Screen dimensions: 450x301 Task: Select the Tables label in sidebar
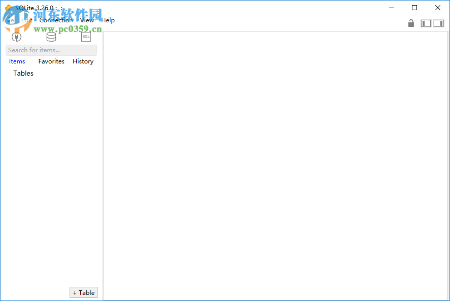pos(23,73)
